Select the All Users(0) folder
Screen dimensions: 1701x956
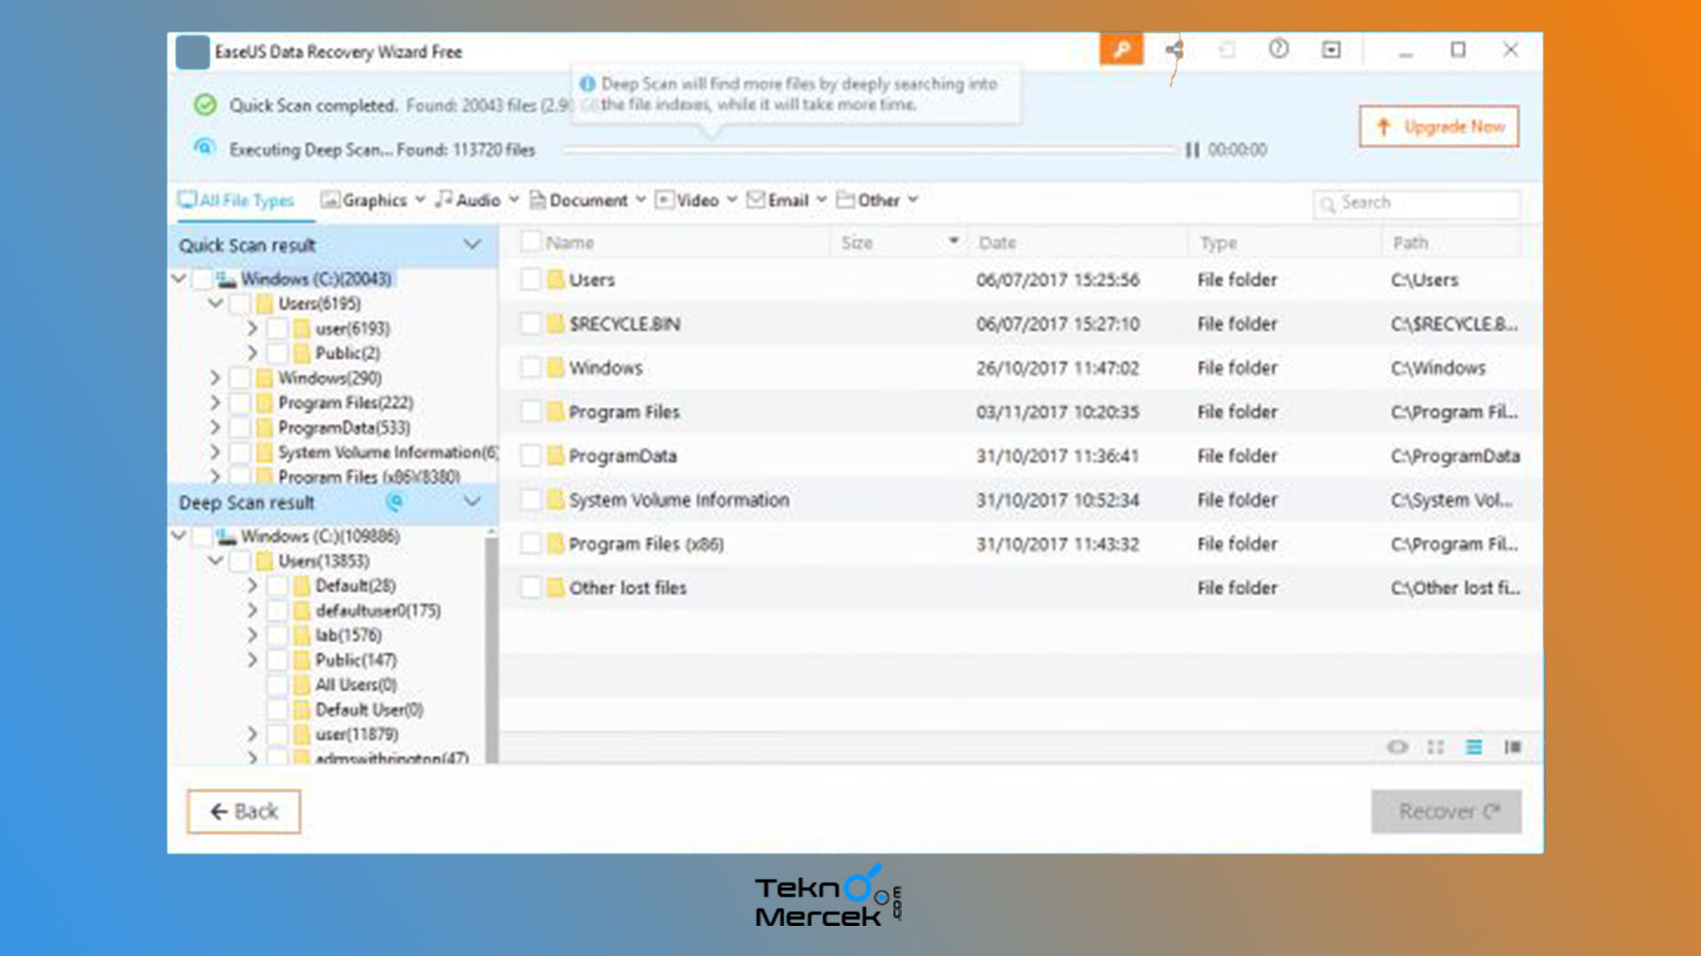tap(356, 685)
